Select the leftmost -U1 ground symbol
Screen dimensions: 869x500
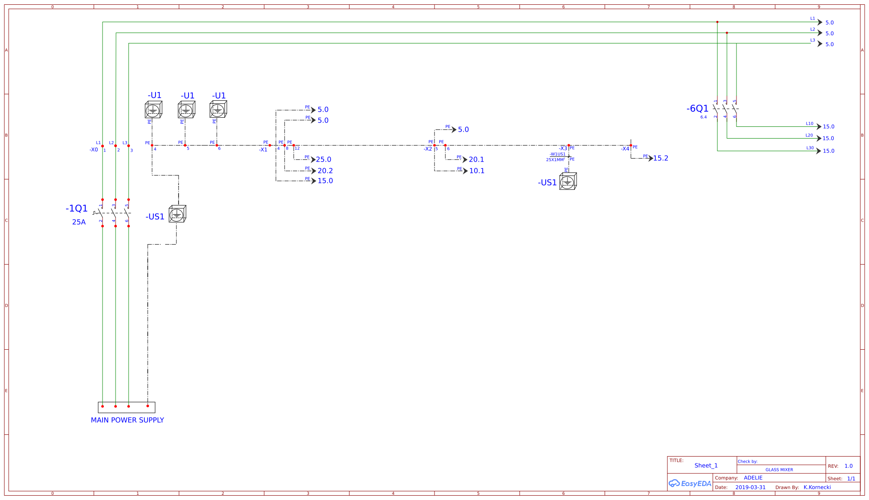pyautogui.click(x=153, y=109)
